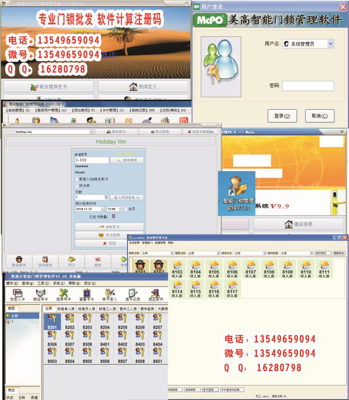Adjust the 12:00 time stepper
This screenshot has width=349, height=400.
point(120,209)
